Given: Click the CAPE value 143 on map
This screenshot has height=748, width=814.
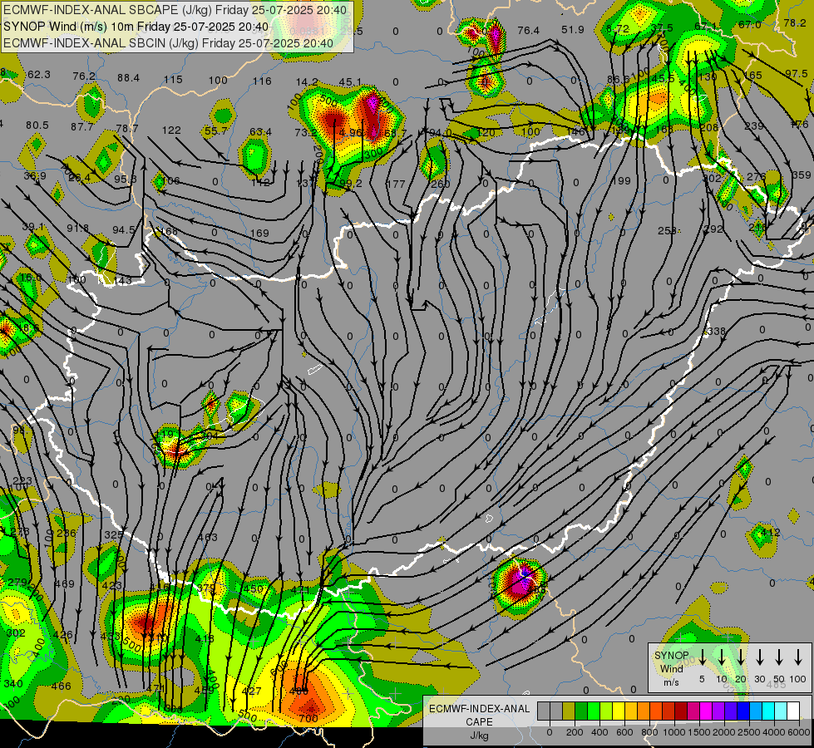Looking at the screenshot, I should tap(122, 281).
